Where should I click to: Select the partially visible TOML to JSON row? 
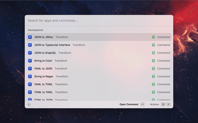tap(93, 99)
